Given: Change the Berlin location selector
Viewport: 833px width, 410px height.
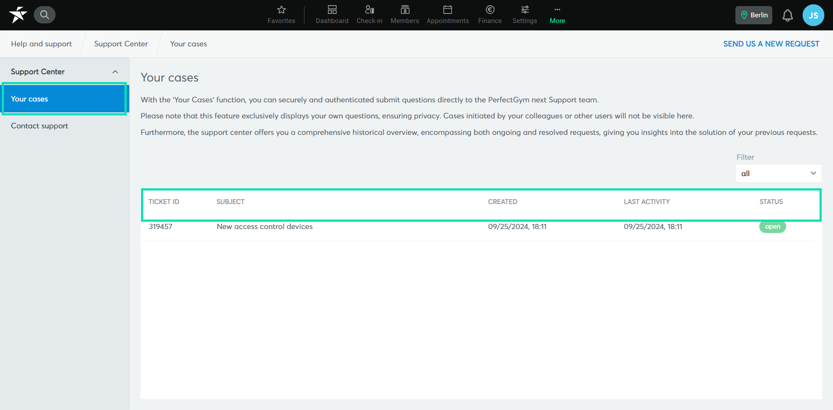Looking at the screenshot, I should [754, 15].
